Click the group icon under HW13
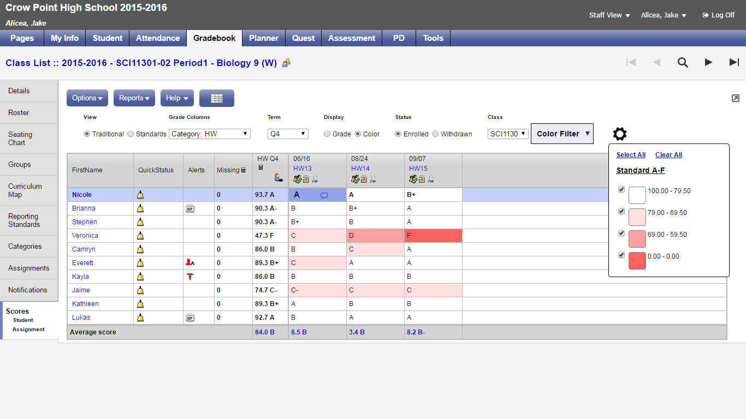This screenshot has height=419, width=746. [x=297, y=178]
